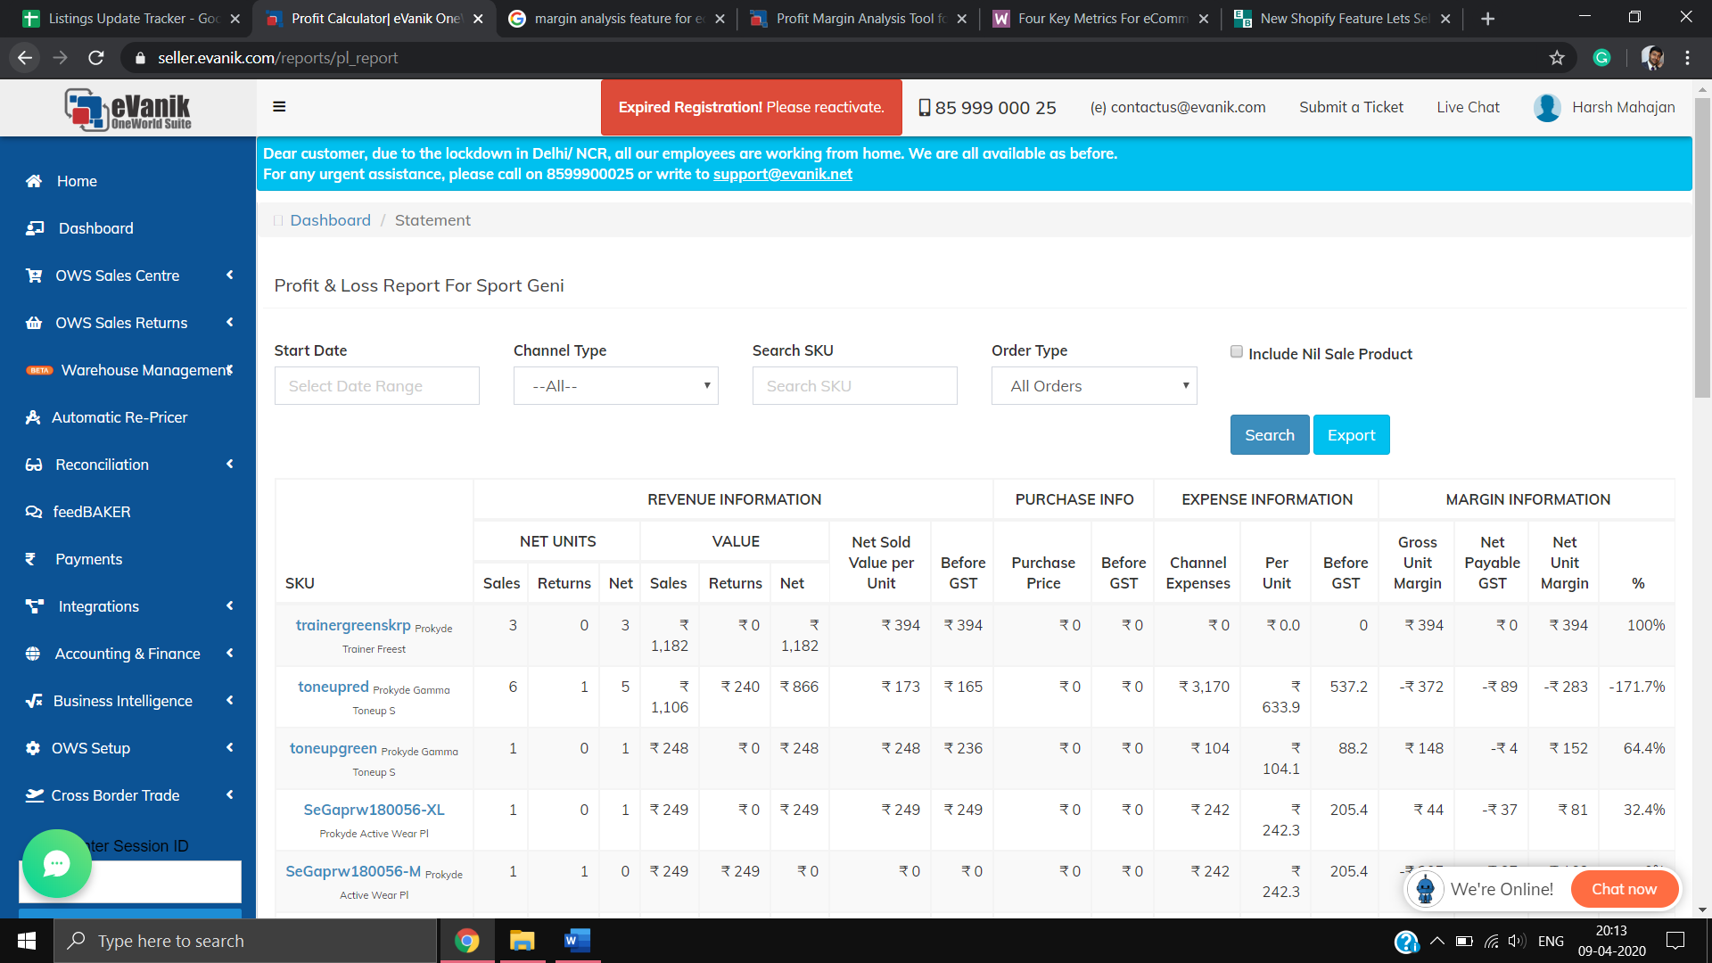Click the Search SKU input field
The height and width of the screenshot is (963, 1712).
(x=857, y=386)
